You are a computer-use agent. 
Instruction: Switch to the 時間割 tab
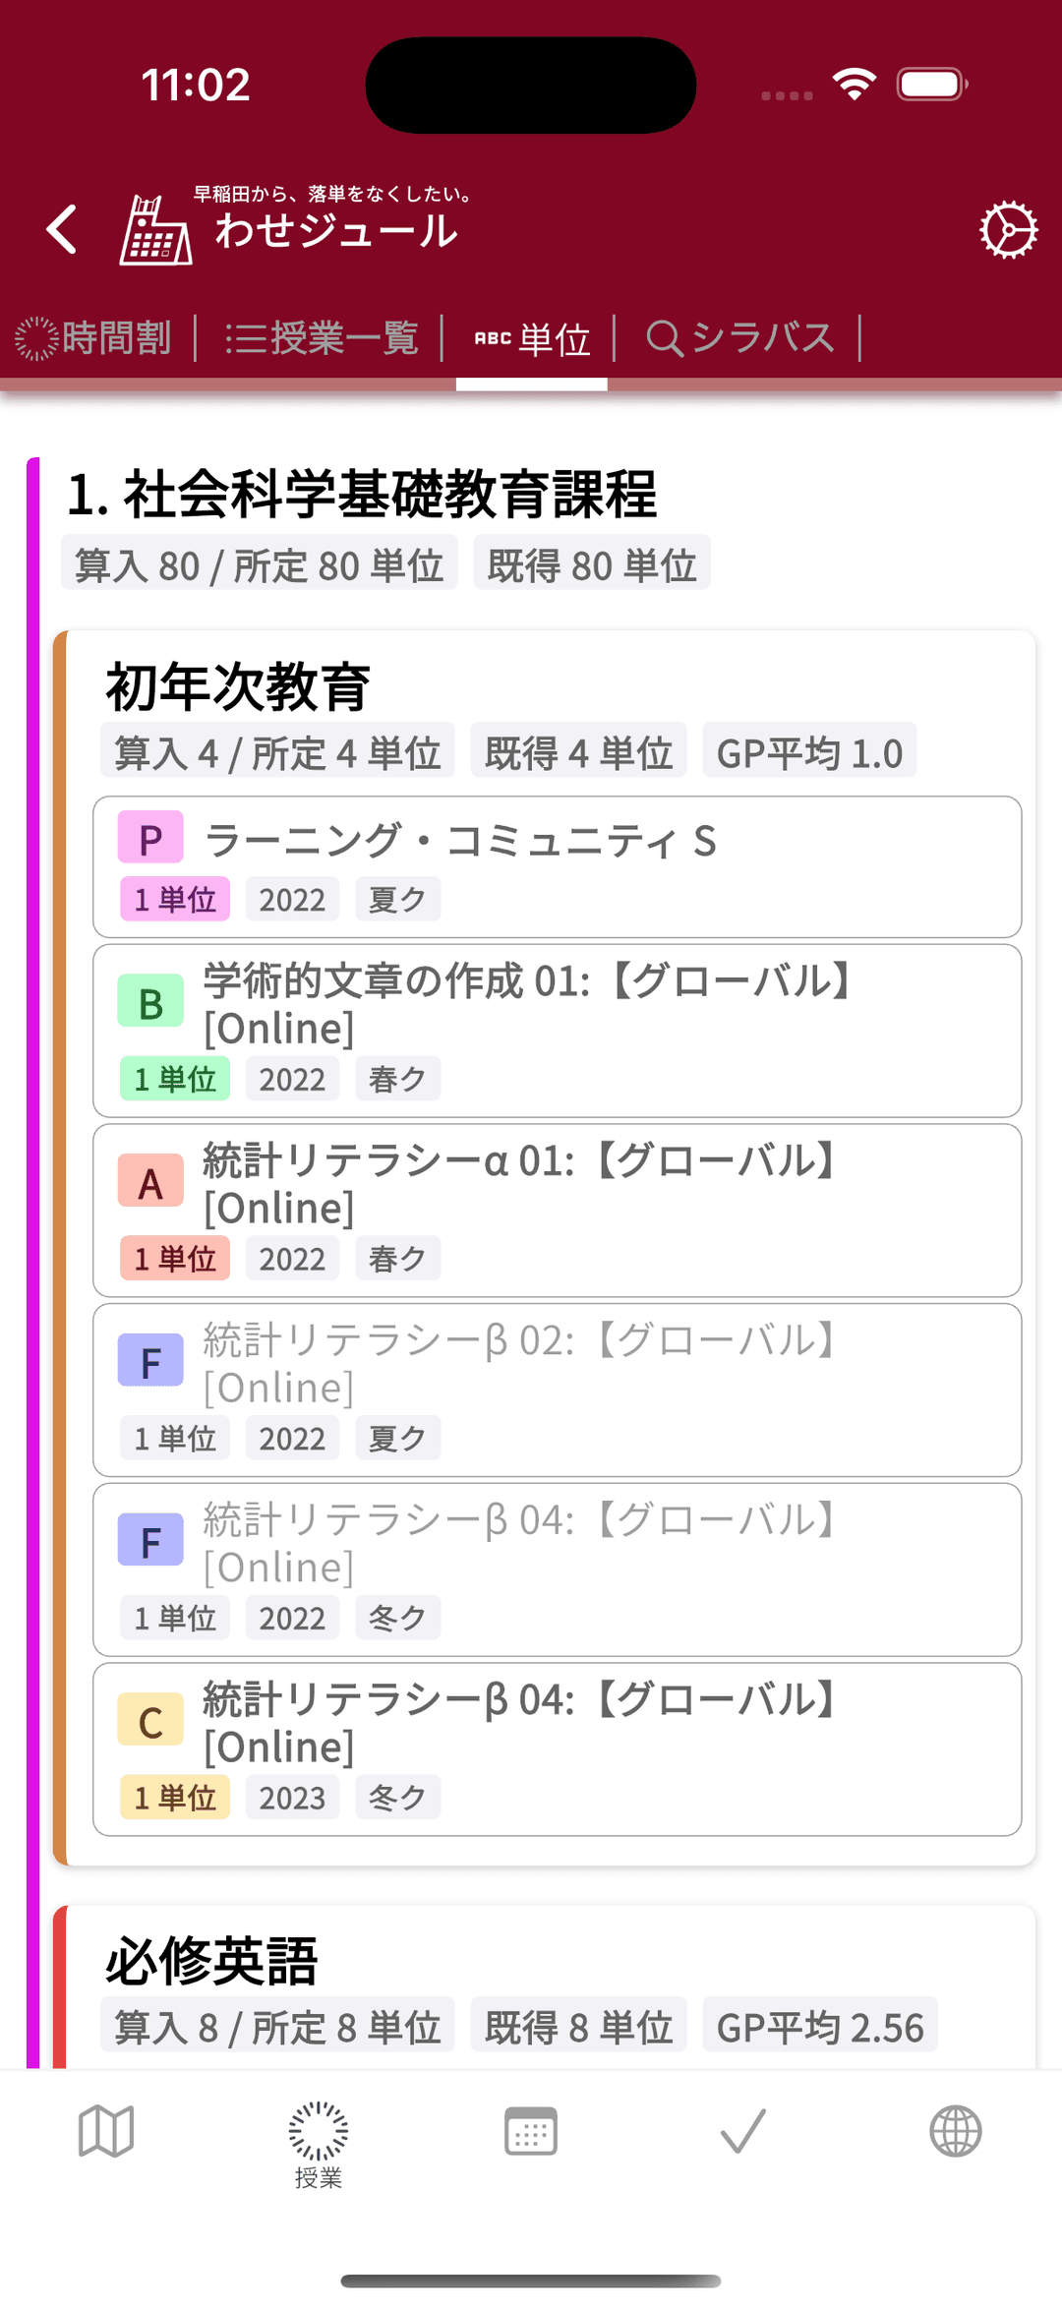click(94, 338)
